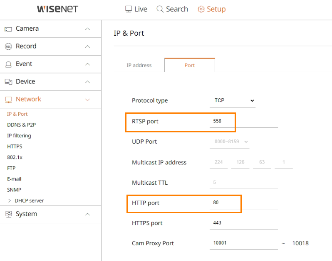Select the Port tab
This screenshot has width=332, height=261.
190,65
